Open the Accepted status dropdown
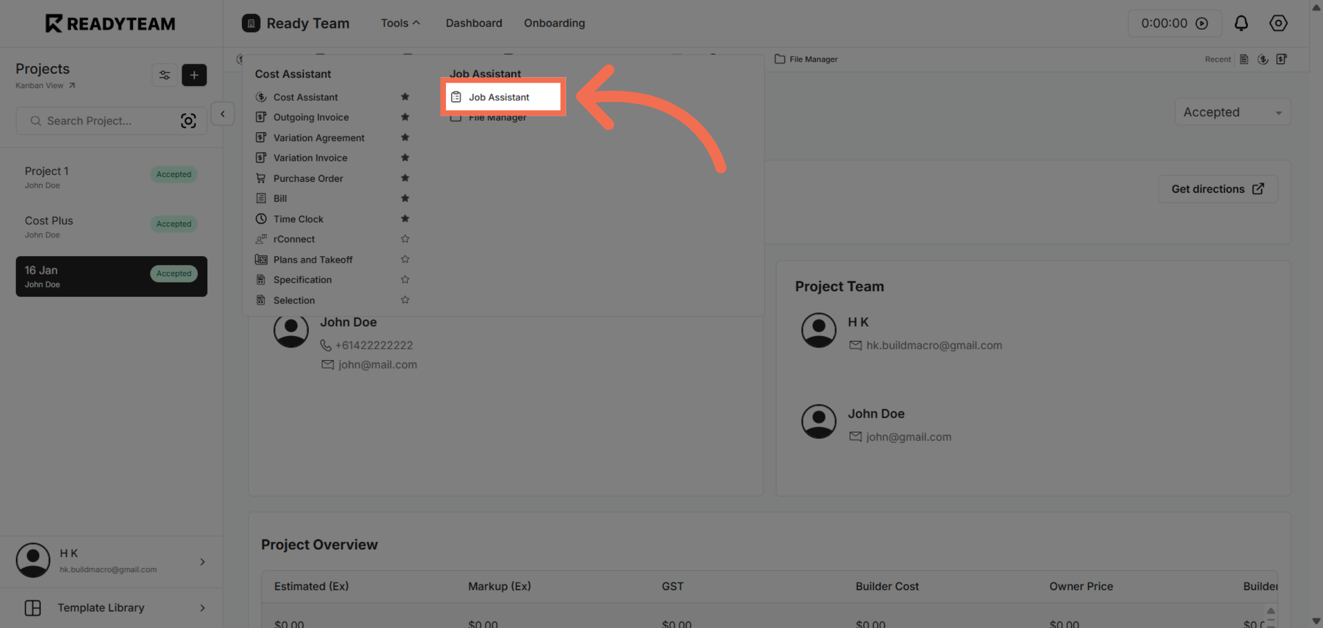This screenshot has width=1323, height=628. coord(1232,112)
